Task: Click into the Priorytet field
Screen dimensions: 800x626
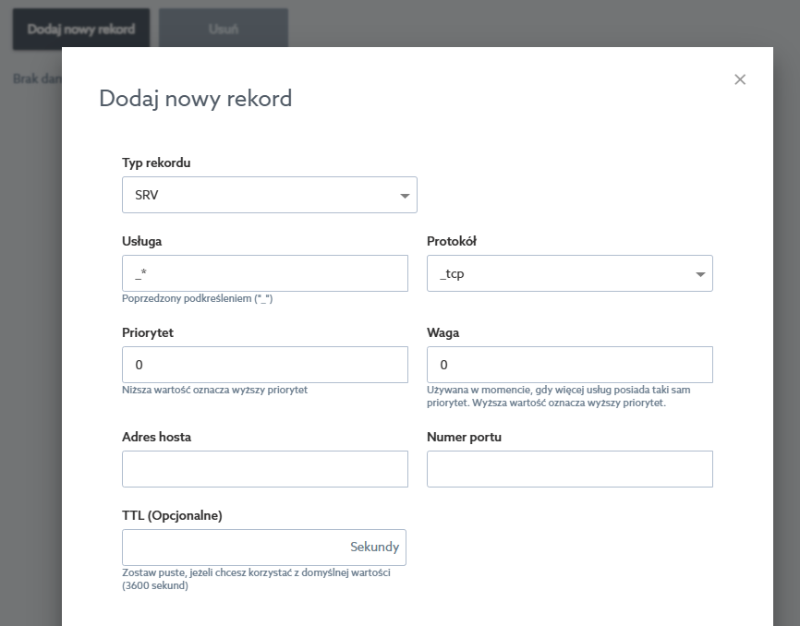Action: point(265,365)
